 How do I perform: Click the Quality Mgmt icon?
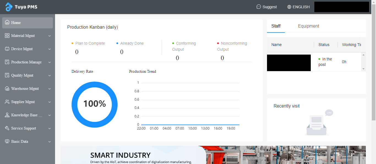point(7,75)
